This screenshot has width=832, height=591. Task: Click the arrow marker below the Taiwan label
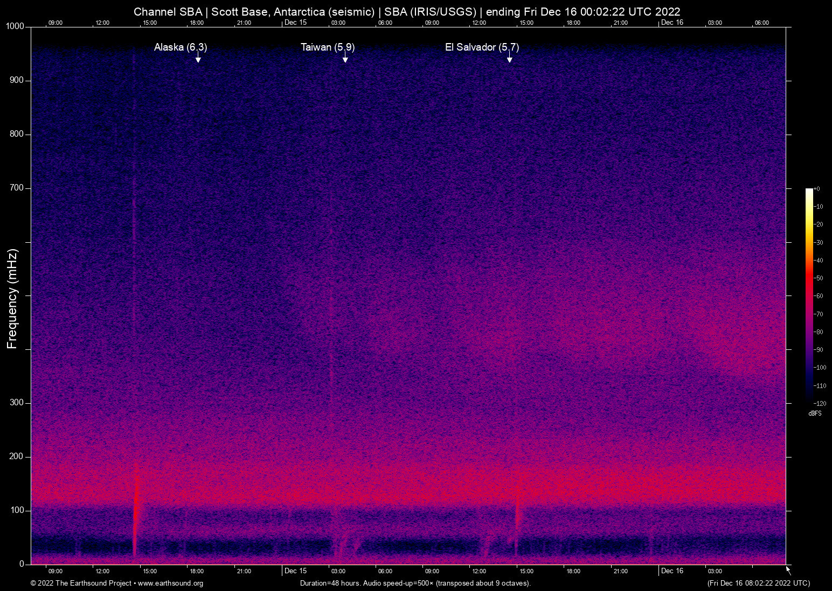point(345,58)
